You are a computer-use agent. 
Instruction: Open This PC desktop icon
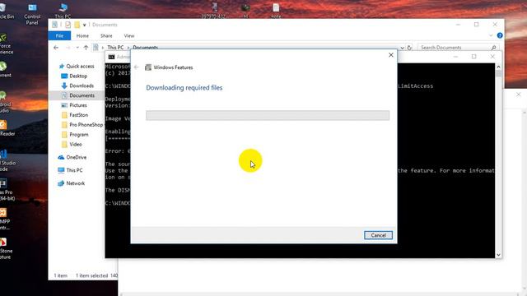[63, 10]
